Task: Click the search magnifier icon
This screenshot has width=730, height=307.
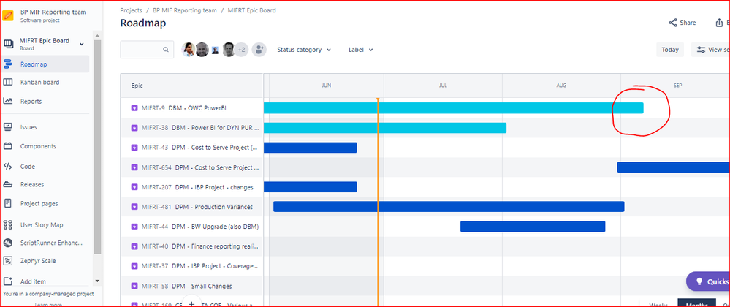Action: (x=166, y=50)
